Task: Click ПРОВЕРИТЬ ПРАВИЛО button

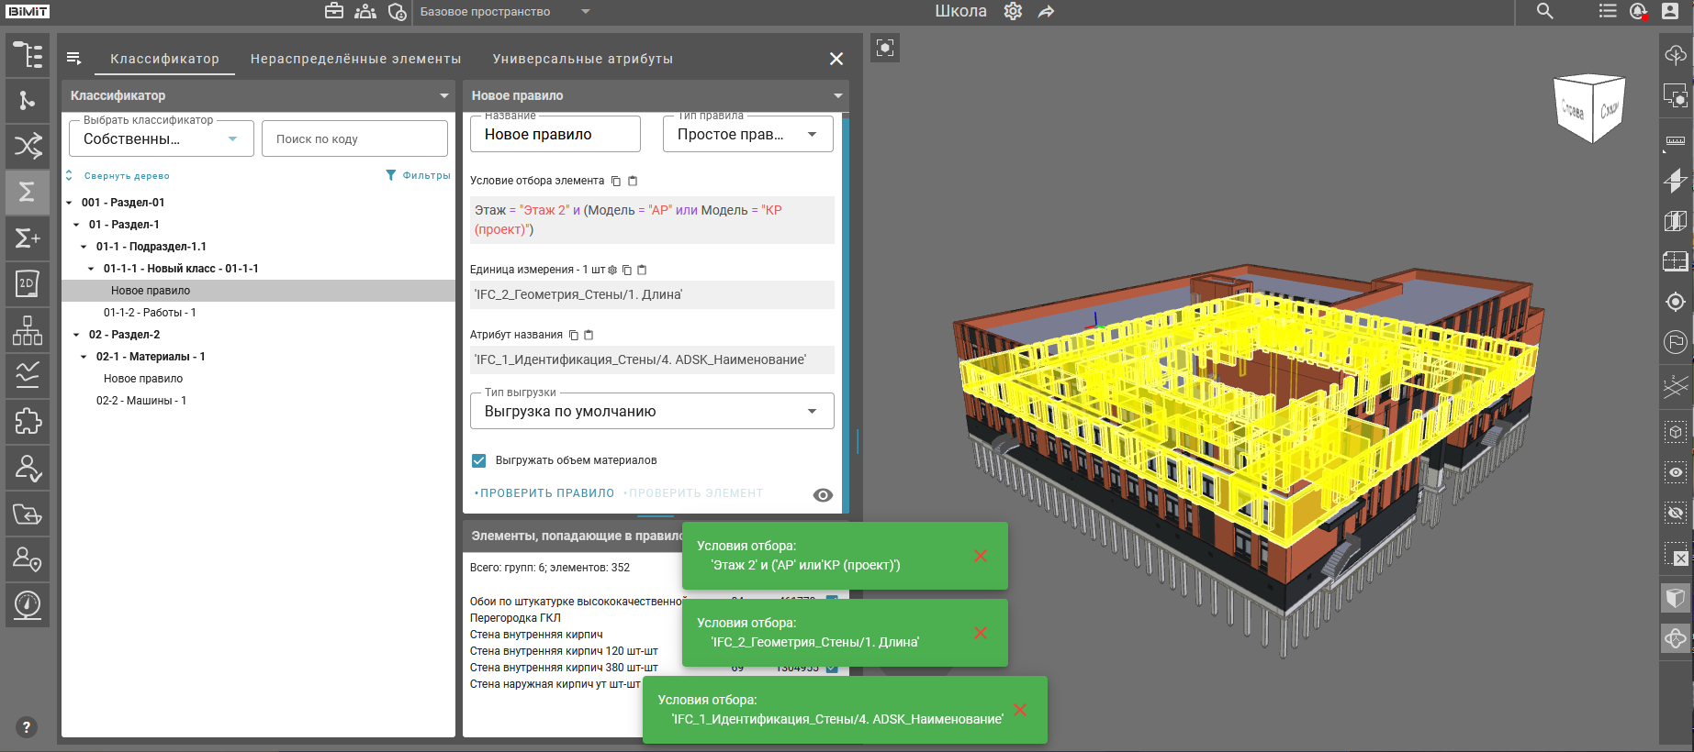Action: tap(546, 493)
